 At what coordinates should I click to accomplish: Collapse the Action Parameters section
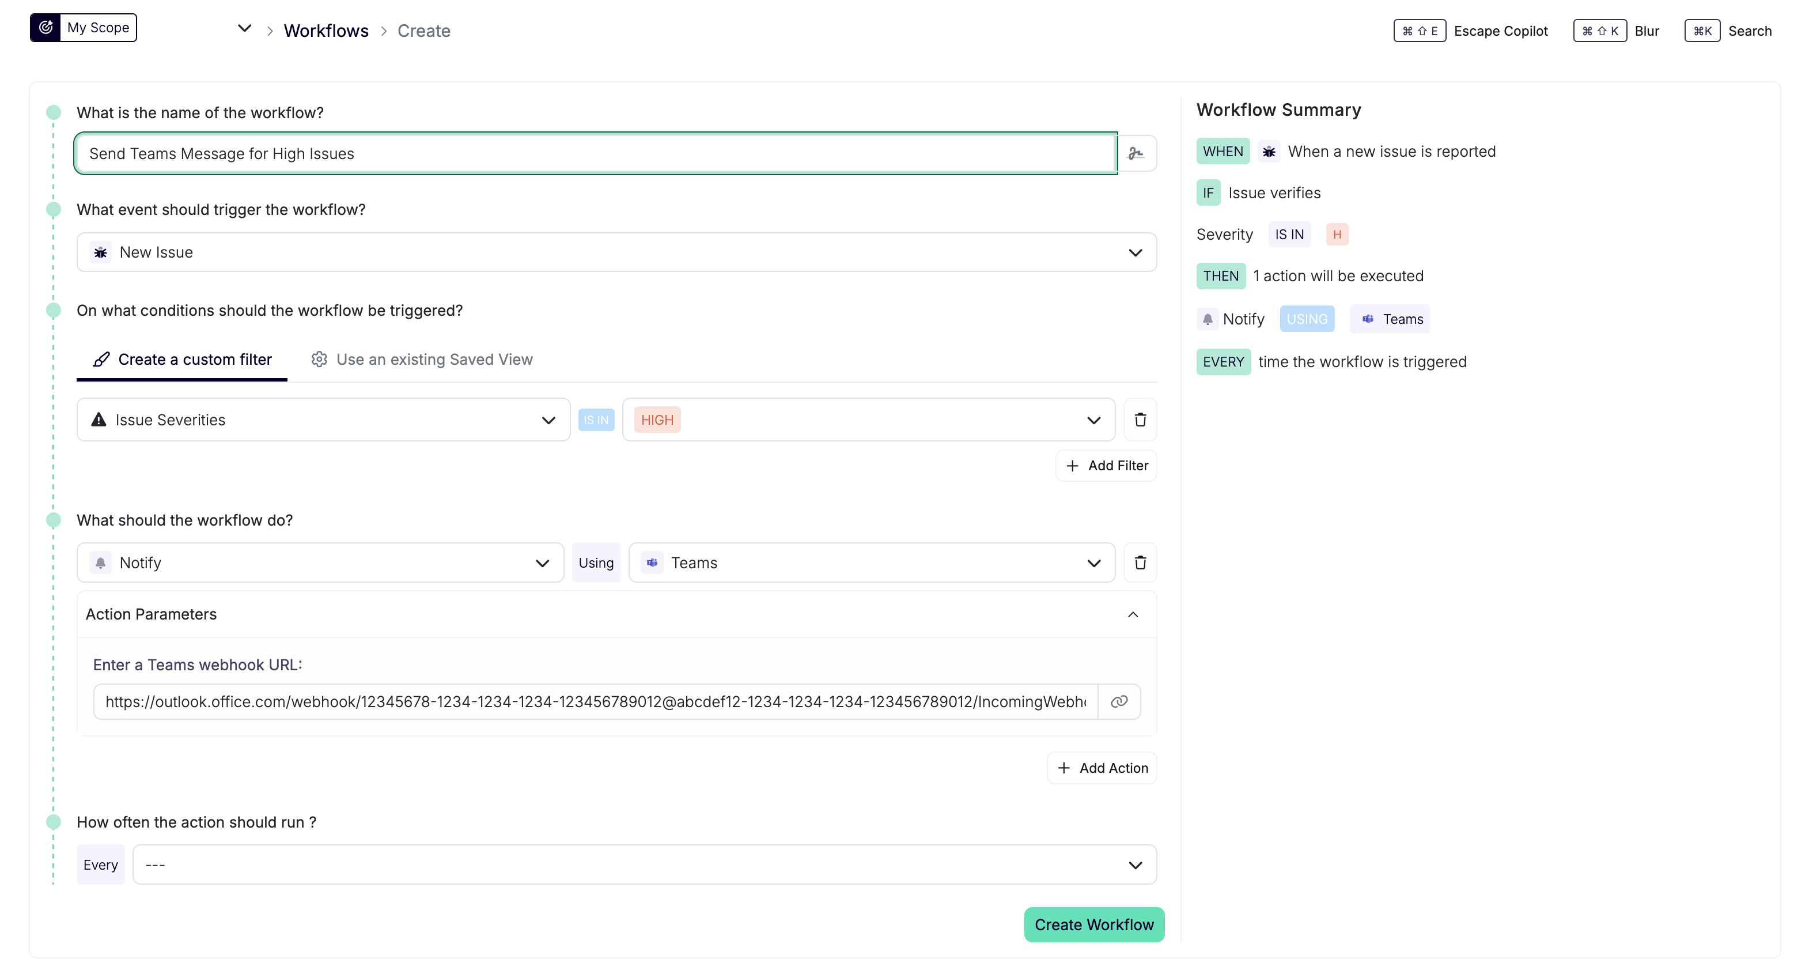1133,614
